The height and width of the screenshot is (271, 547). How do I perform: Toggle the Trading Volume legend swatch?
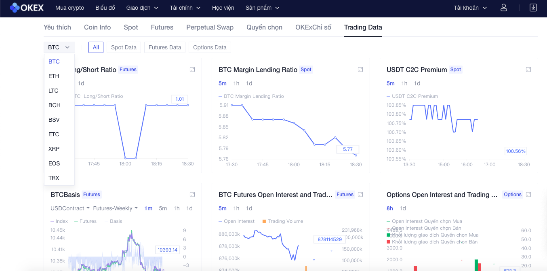(x=264, y=221)
